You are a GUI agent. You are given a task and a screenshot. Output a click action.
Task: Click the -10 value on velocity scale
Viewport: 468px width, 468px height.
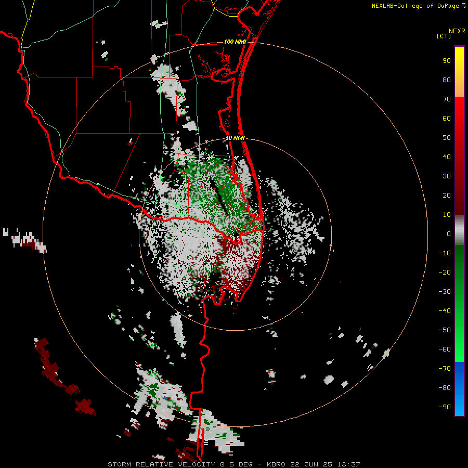click(x=445, y=253)
